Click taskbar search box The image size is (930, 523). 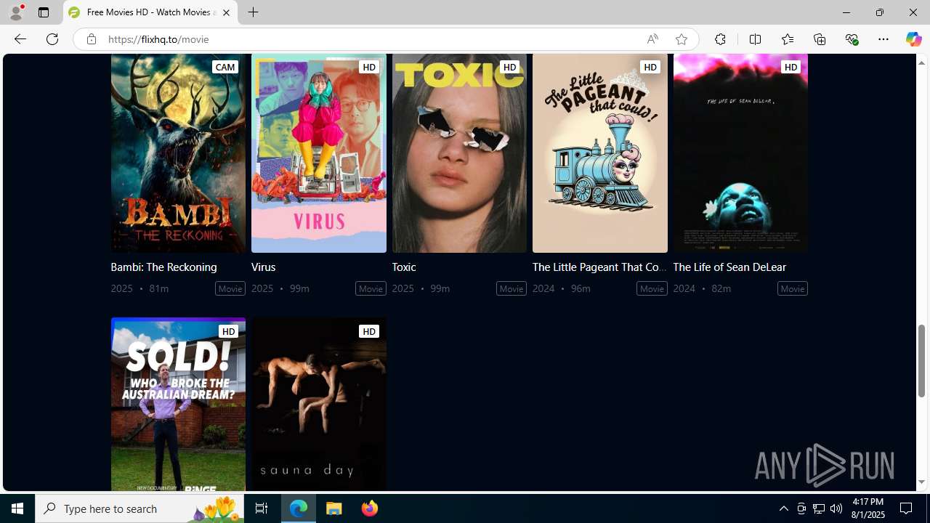tap(139, 508)
